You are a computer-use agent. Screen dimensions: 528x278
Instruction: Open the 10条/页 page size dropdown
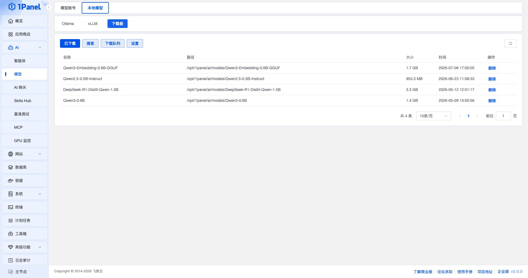point(434,116)
